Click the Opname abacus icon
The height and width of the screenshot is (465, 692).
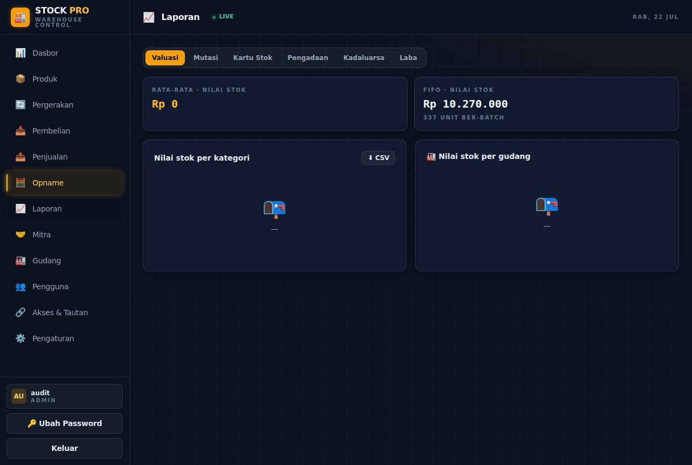[x=21, y=183]
